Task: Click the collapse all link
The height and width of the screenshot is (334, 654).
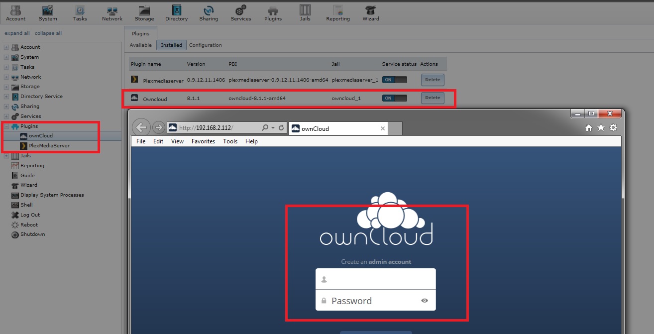Action: click(48, 33)
